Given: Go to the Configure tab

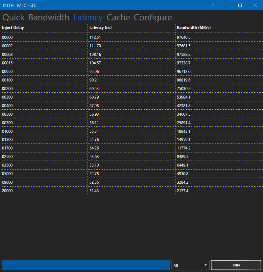Looking at the screenshot, I should (153, 17).
